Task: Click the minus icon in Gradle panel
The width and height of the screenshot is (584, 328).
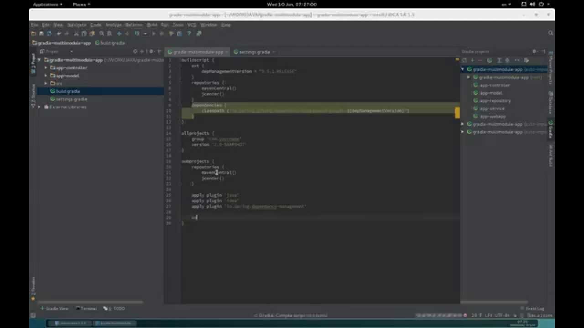Action: (480, 60)
